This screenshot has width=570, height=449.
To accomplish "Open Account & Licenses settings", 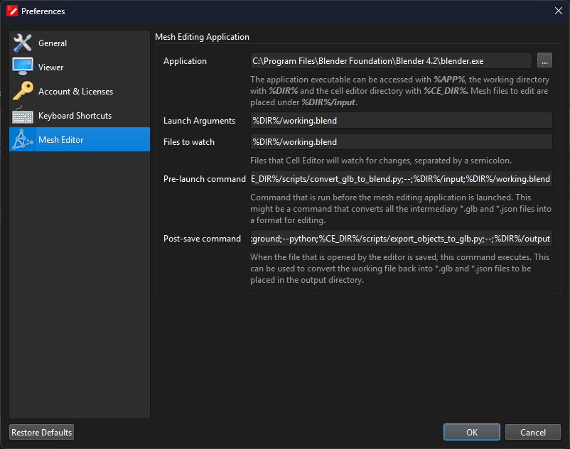I will point(80,91).
